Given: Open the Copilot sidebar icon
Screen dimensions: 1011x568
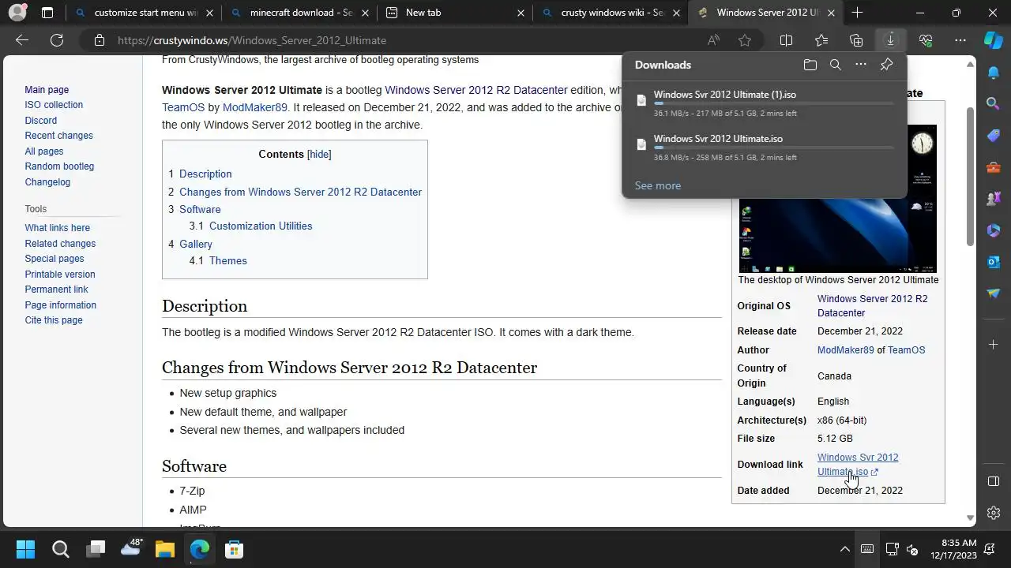Looking at the screenshot, I should (994, 40).
